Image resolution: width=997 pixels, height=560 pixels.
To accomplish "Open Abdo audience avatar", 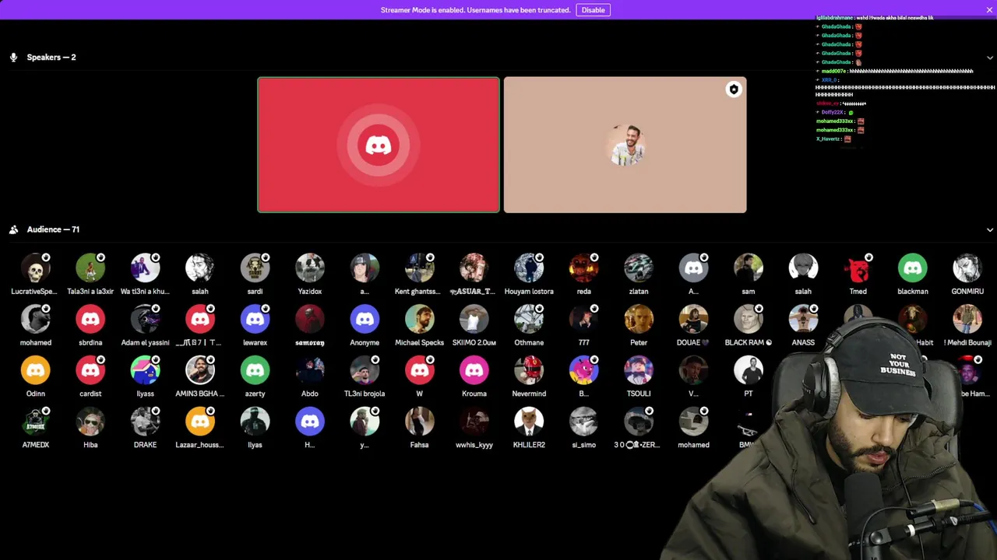I will click(x=310, y=371).
